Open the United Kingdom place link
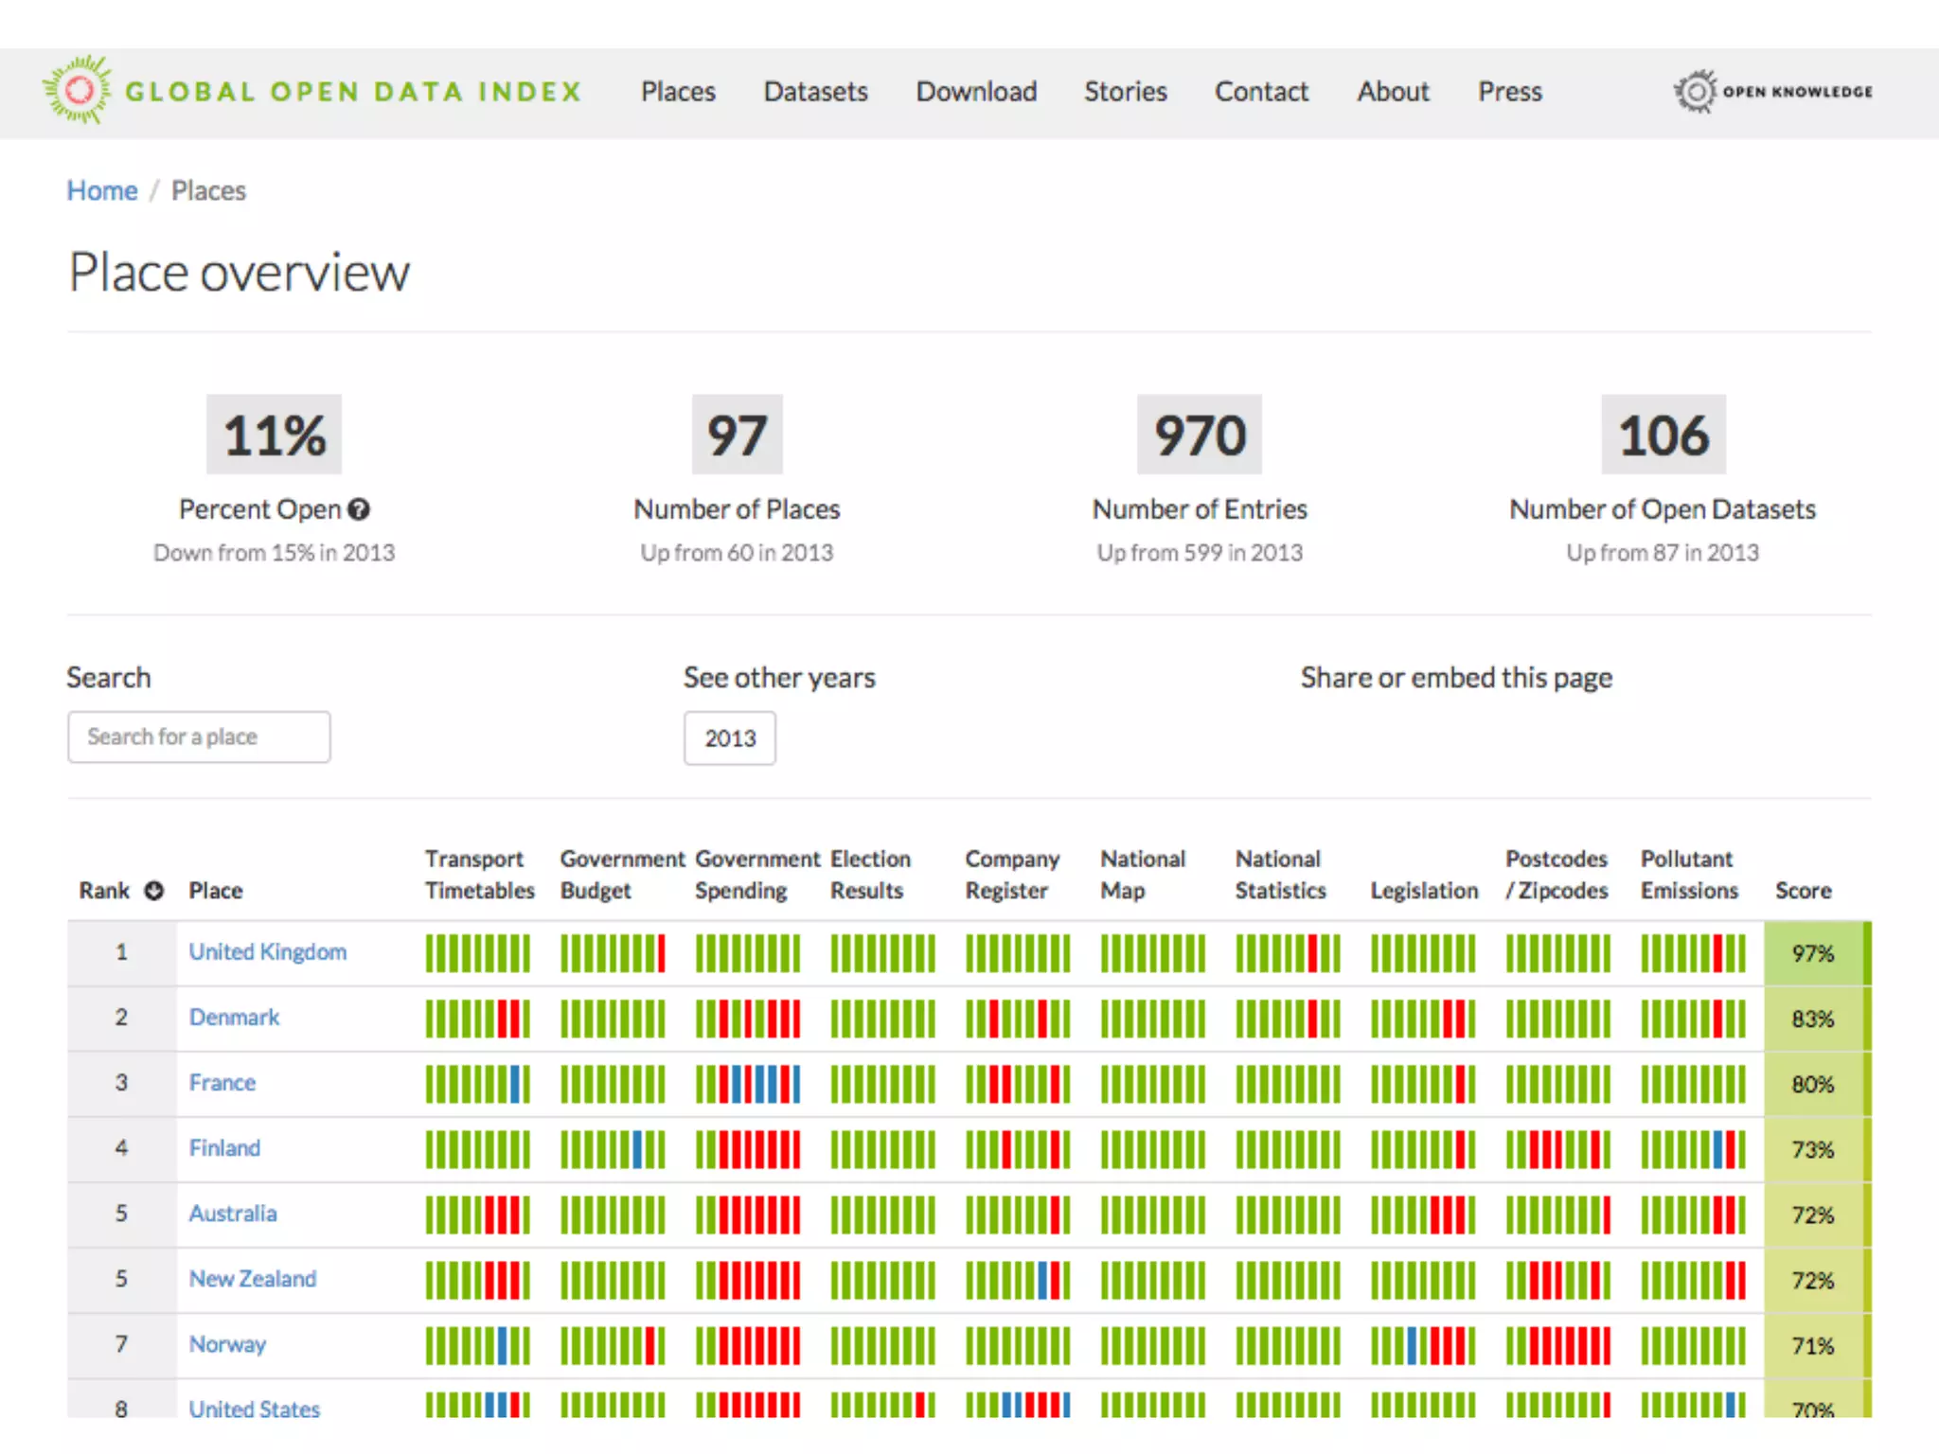Viewport: 1939px width, 1454px height. pos(268,951)
